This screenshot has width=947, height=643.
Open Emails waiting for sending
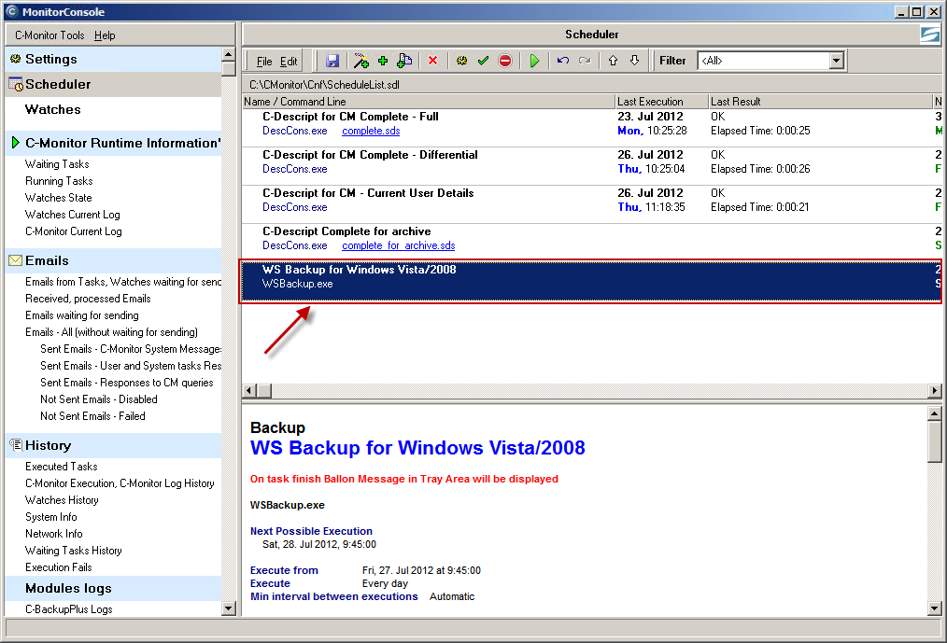[x=81, y=315]
